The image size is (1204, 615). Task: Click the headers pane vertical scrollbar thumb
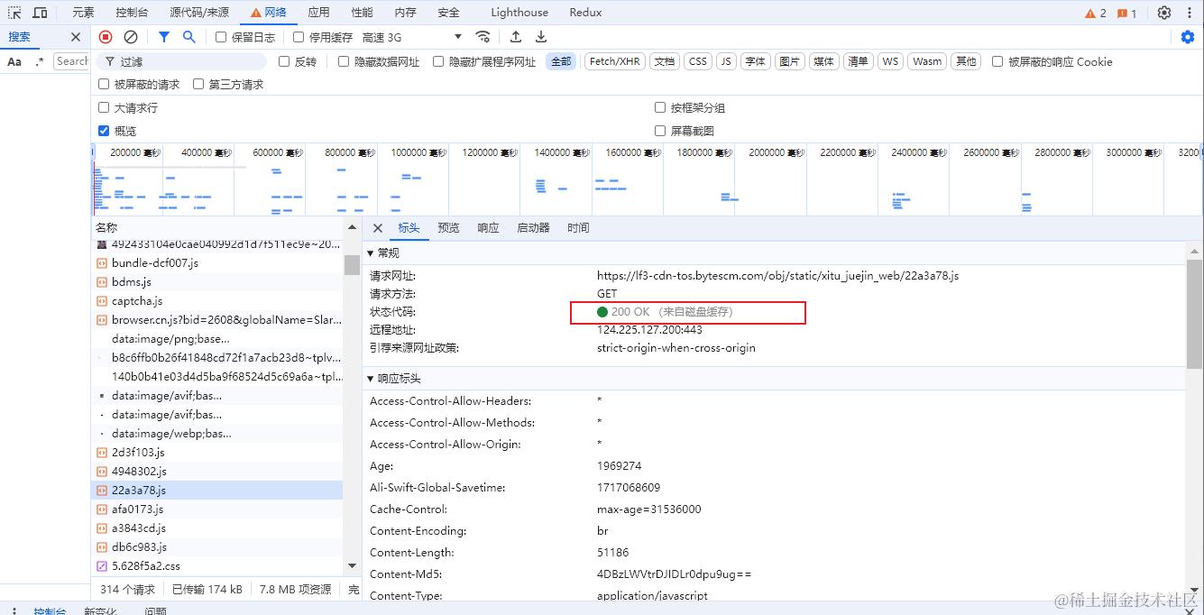tap(1194, 313)
